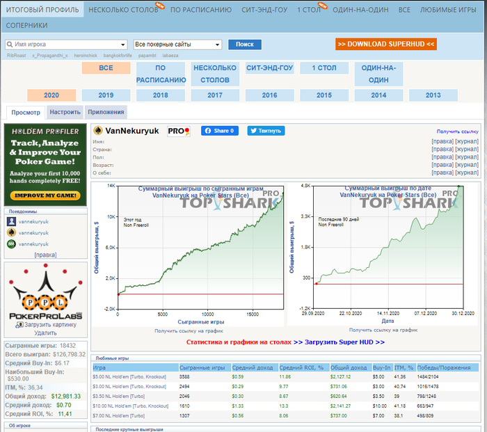Open the top ВСЕ menu item
Viewport: 487px width, 432px height.
pyautogui.click(x=404, y=10)
